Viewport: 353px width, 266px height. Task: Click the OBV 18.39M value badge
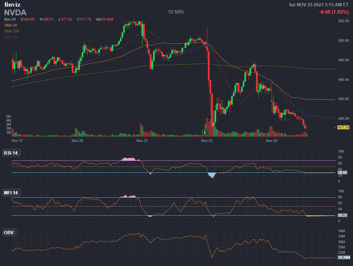click(x=344, y=257)
